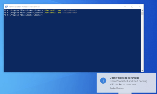This screenshot has width=157, height=94.
Task: Maximize the PowerShell window
Action: [132, 7]
